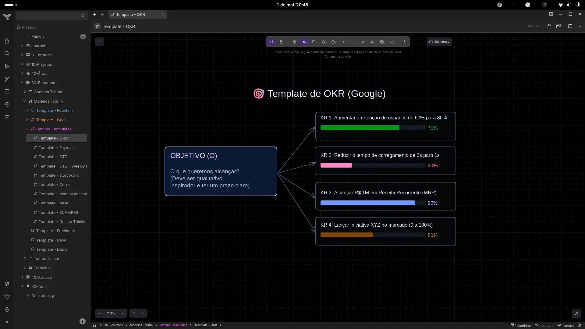
Task: Expand the 20-Áreas tree node
Action: pyautogui.click(x=22, y=73)
